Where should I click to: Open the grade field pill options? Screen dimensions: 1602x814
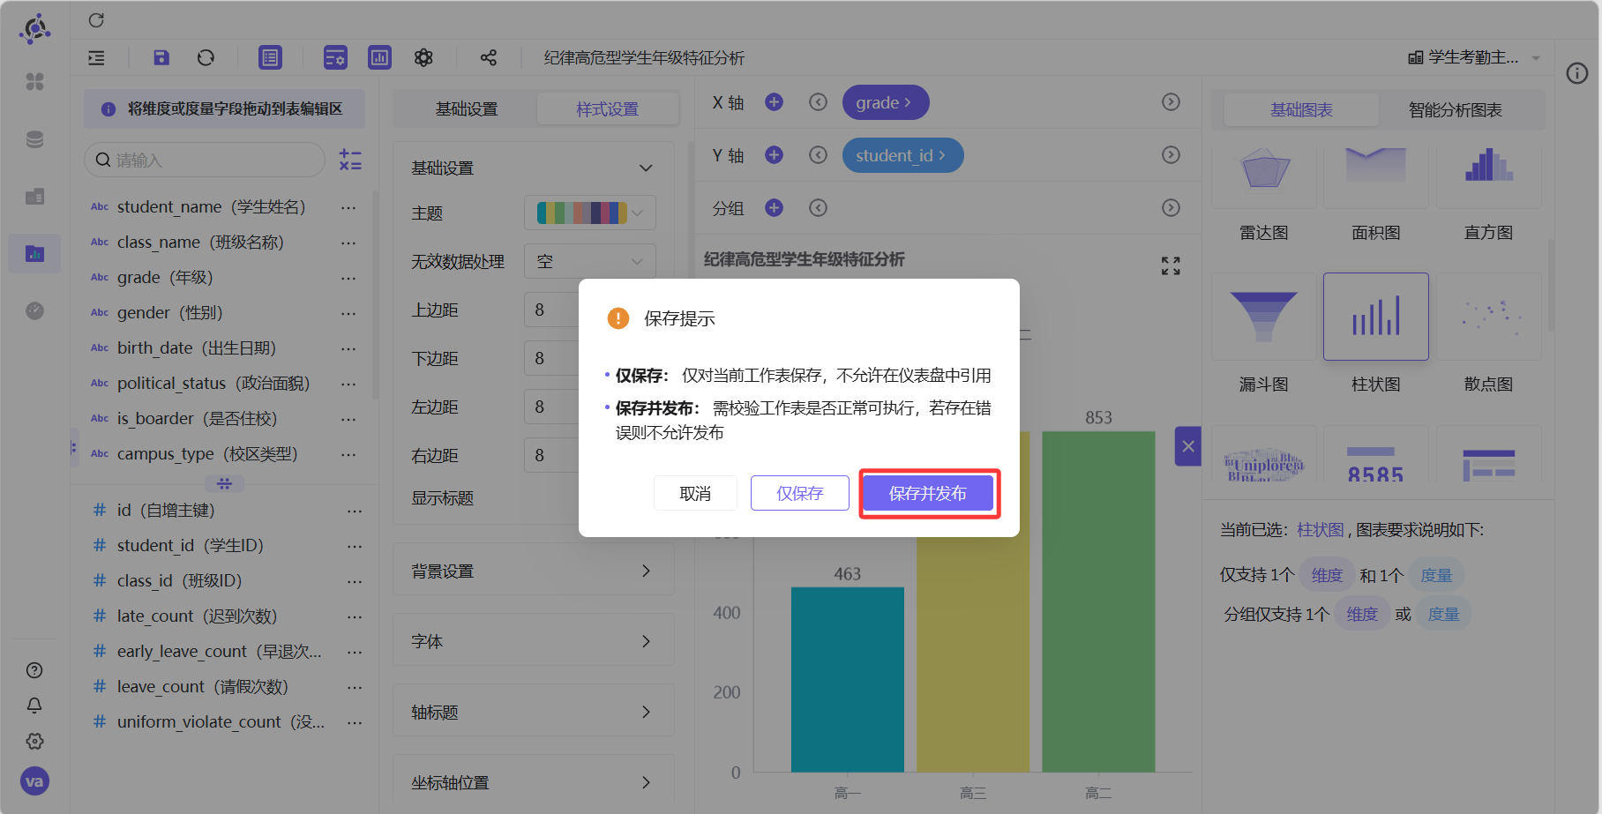point(886,102)
